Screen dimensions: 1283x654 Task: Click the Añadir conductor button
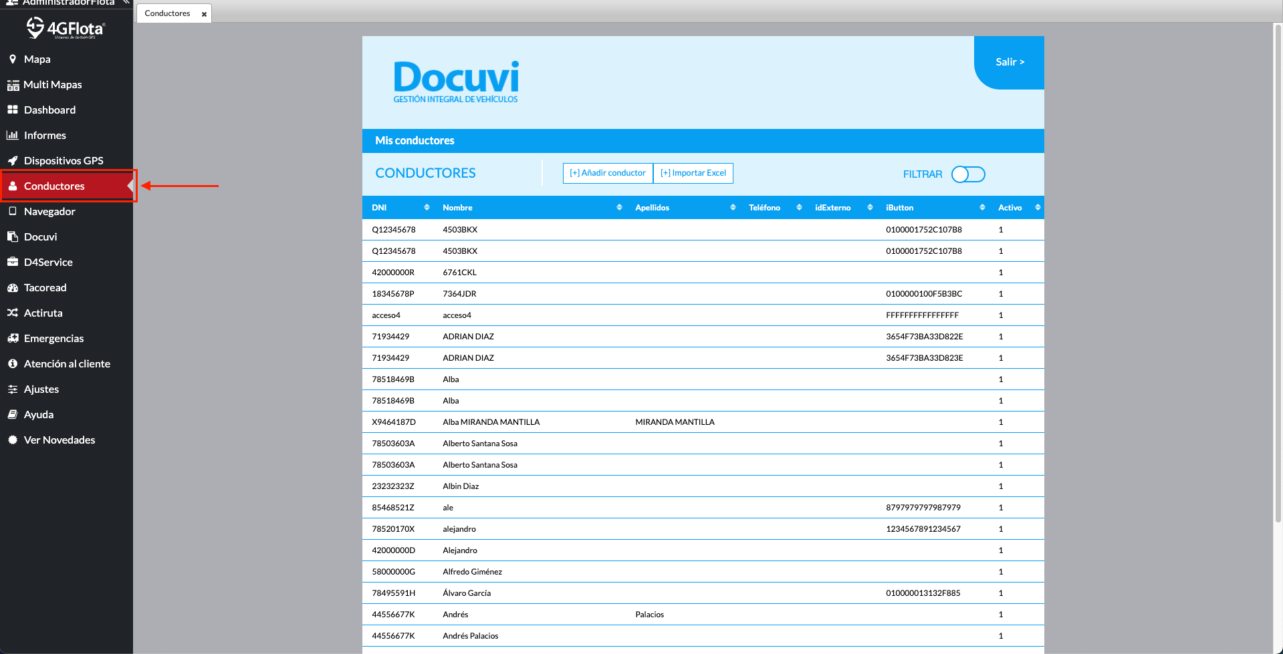[608, 173]
